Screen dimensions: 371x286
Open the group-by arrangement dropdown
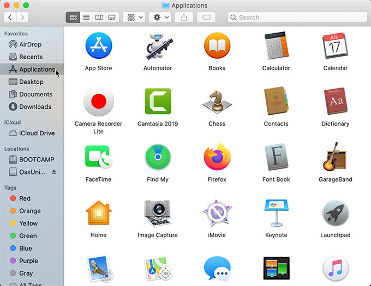pos(134,17)
